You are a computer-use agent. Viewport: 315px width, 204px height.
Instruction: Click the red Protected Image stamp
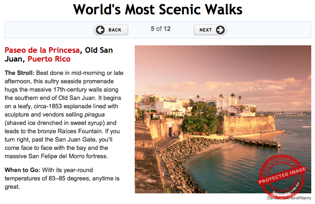[x=282, y=176]
